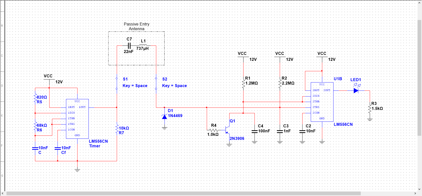Click the '1OUT' pin label
Image resolution: width=422 pixels, height=196 pixels.
click(x=82, y=107)
